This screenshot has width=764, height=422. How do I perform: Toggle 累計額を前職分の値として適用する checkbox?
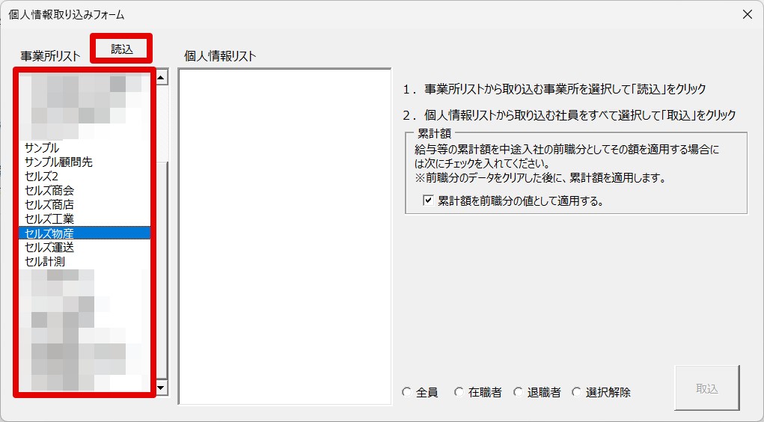pos(428,201)
